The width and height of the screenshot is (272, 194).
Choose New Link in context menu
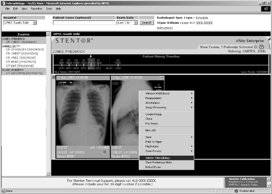pyautogui.click(x=167, y=130)
